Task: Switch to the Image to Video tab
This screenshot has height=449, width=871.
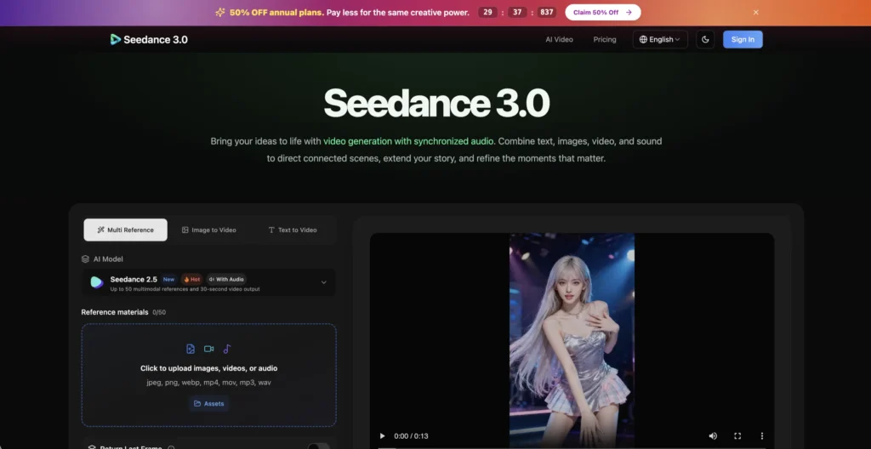Action: click(209, 230)
